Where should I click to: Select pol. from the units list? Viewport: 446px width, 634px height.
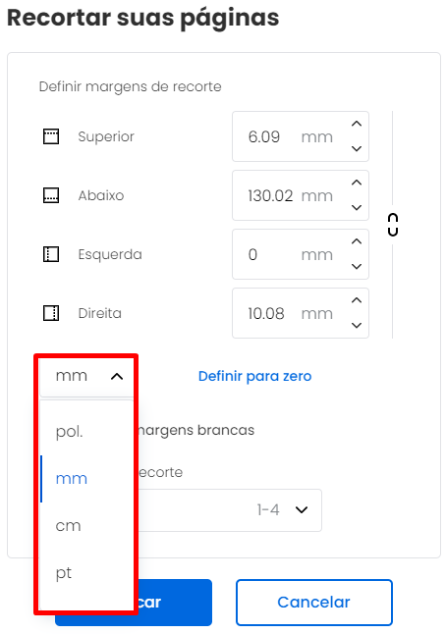coord(86,432)
